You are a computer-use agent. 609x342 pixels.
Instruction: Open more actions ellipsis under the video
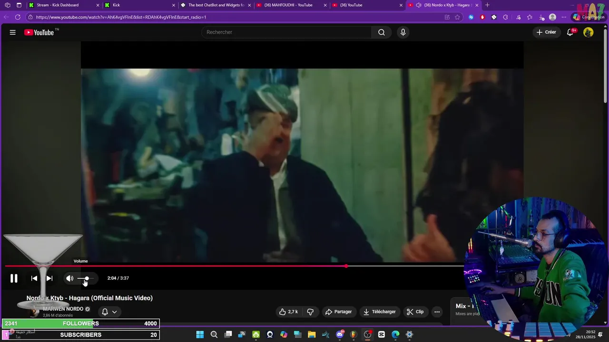click(x=437, y=312)
